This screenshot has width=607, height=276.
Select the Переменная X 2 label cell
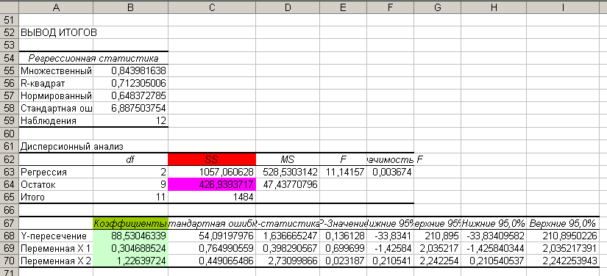56,261
